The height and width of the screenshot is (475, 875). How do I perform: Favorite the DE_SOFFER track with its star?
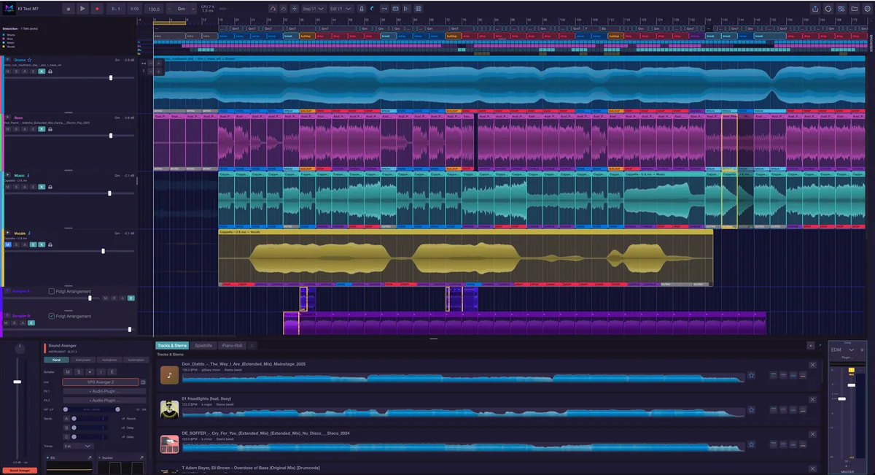click(751, 444)
